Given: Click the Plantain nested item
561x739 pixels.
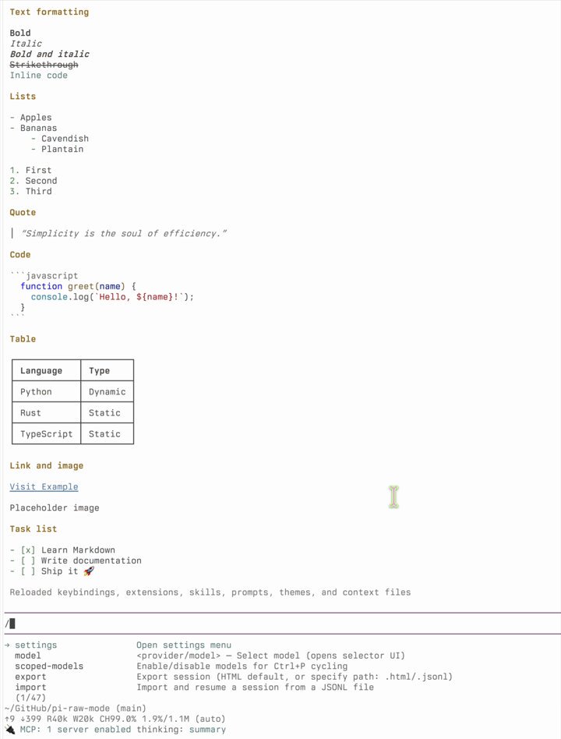Looking at the screenshot, I should 62,149.
